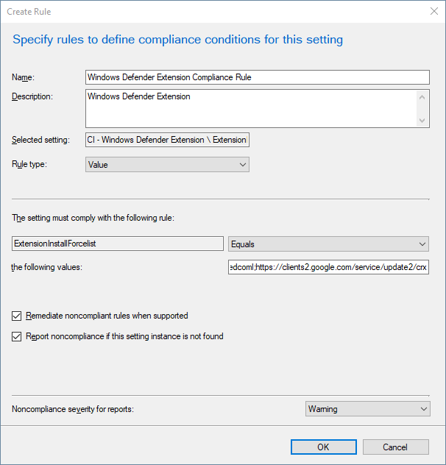Click the 'Rule type:' label
Image resolution: width=446 pixels, height=465 pixels.
tap(29, 165)
